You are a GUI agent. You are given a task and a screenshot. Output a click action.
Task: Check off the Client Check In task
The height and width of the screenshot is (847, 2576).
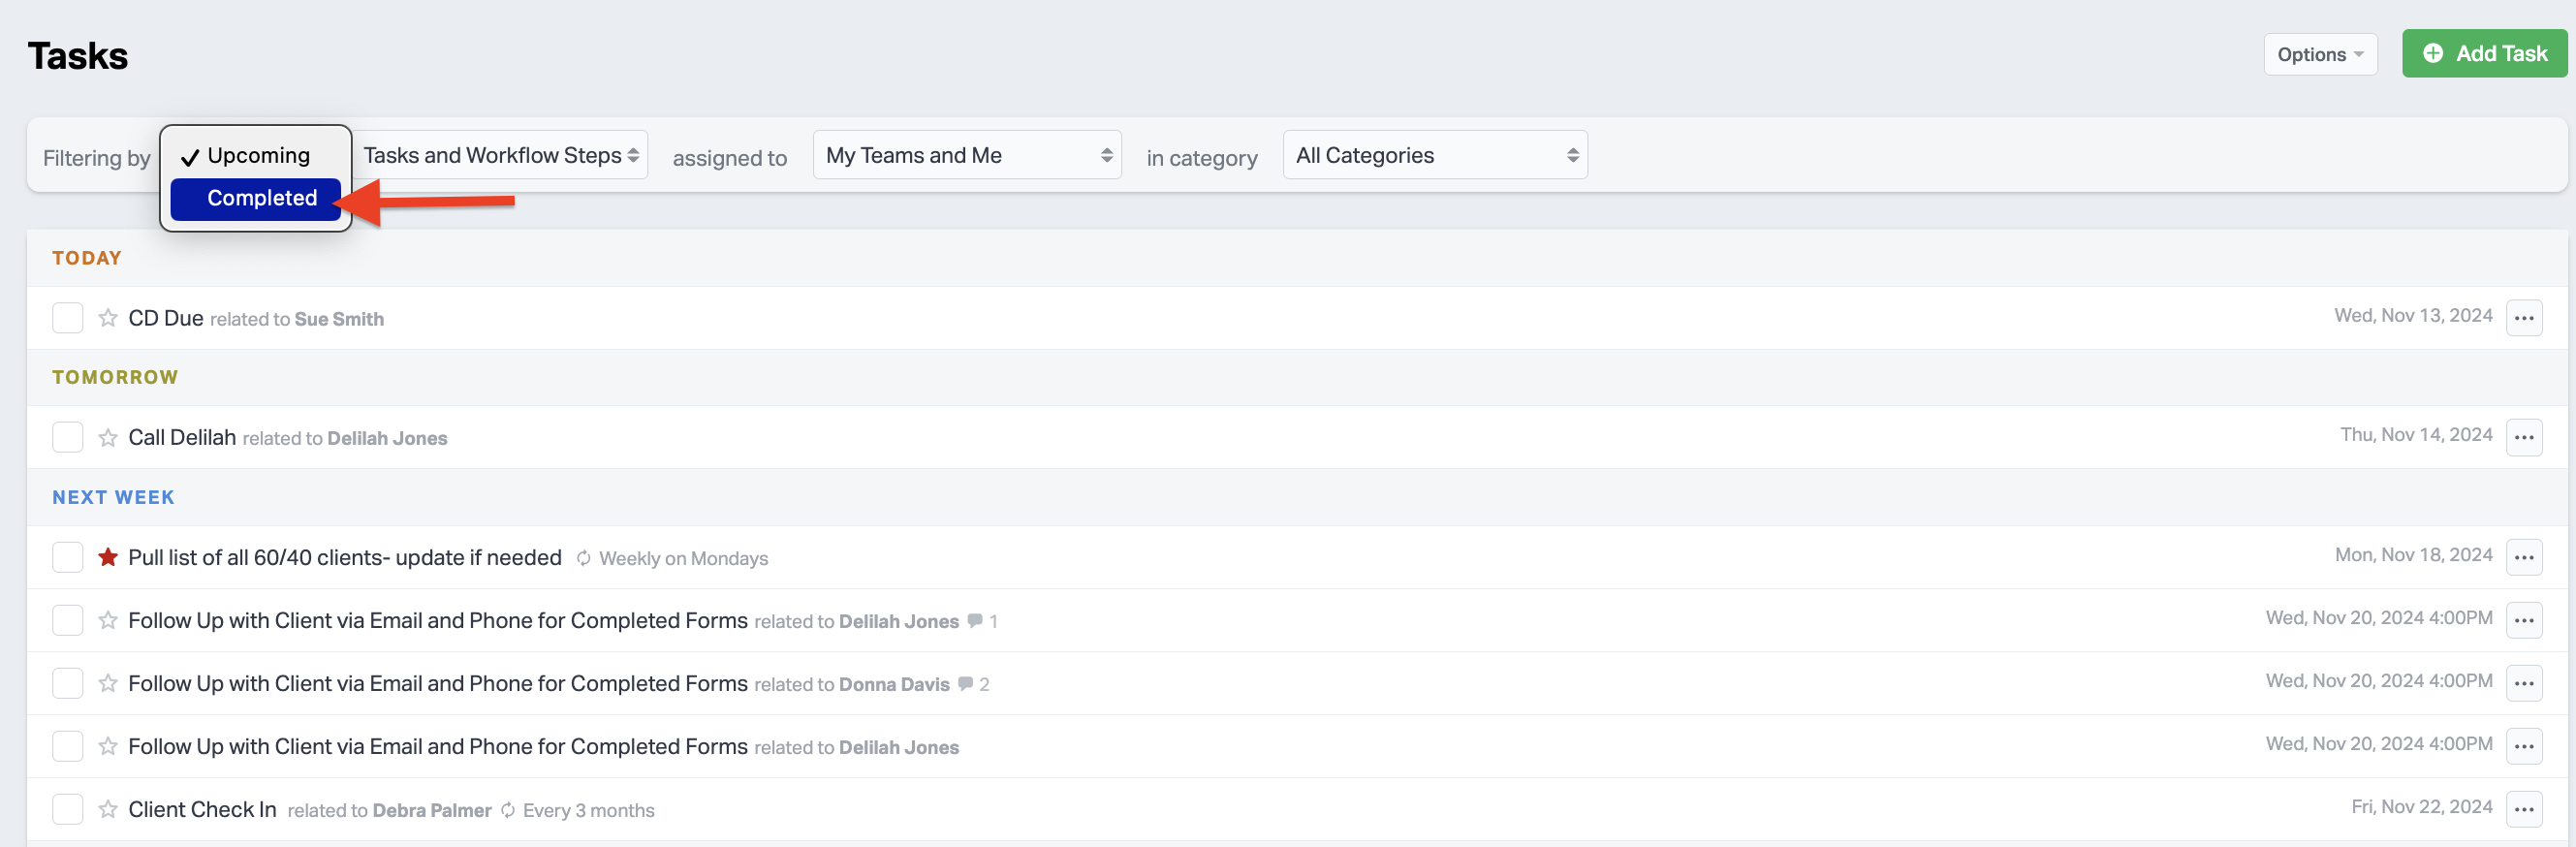pos(67,809)
